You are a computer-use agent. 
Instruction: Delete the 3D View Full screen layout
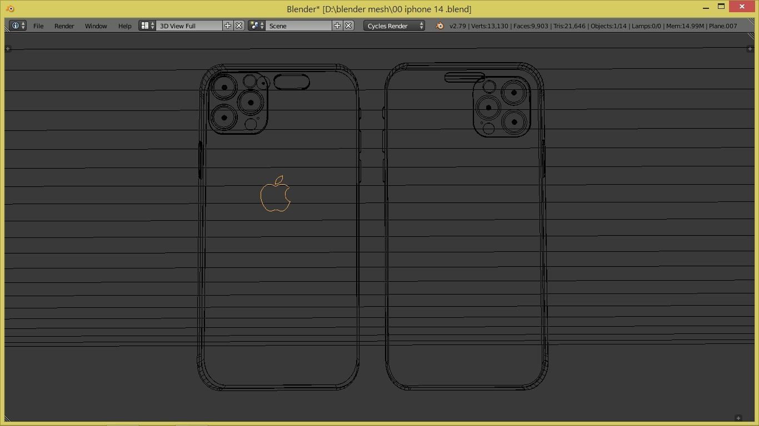[x=239, y=26]
